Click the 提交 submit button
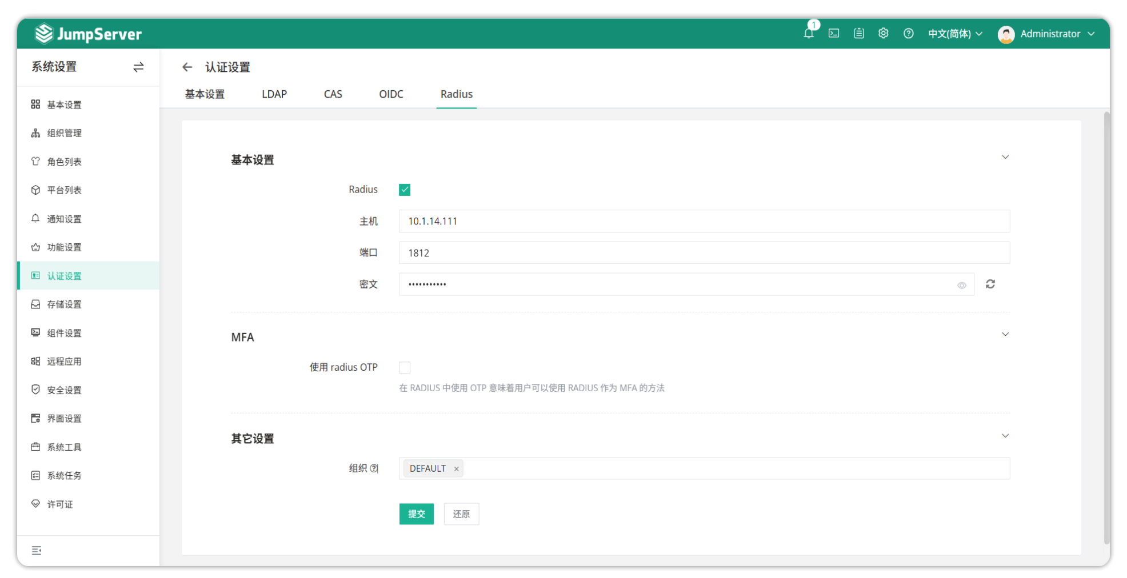1127x578 pixels. (416, 514)
